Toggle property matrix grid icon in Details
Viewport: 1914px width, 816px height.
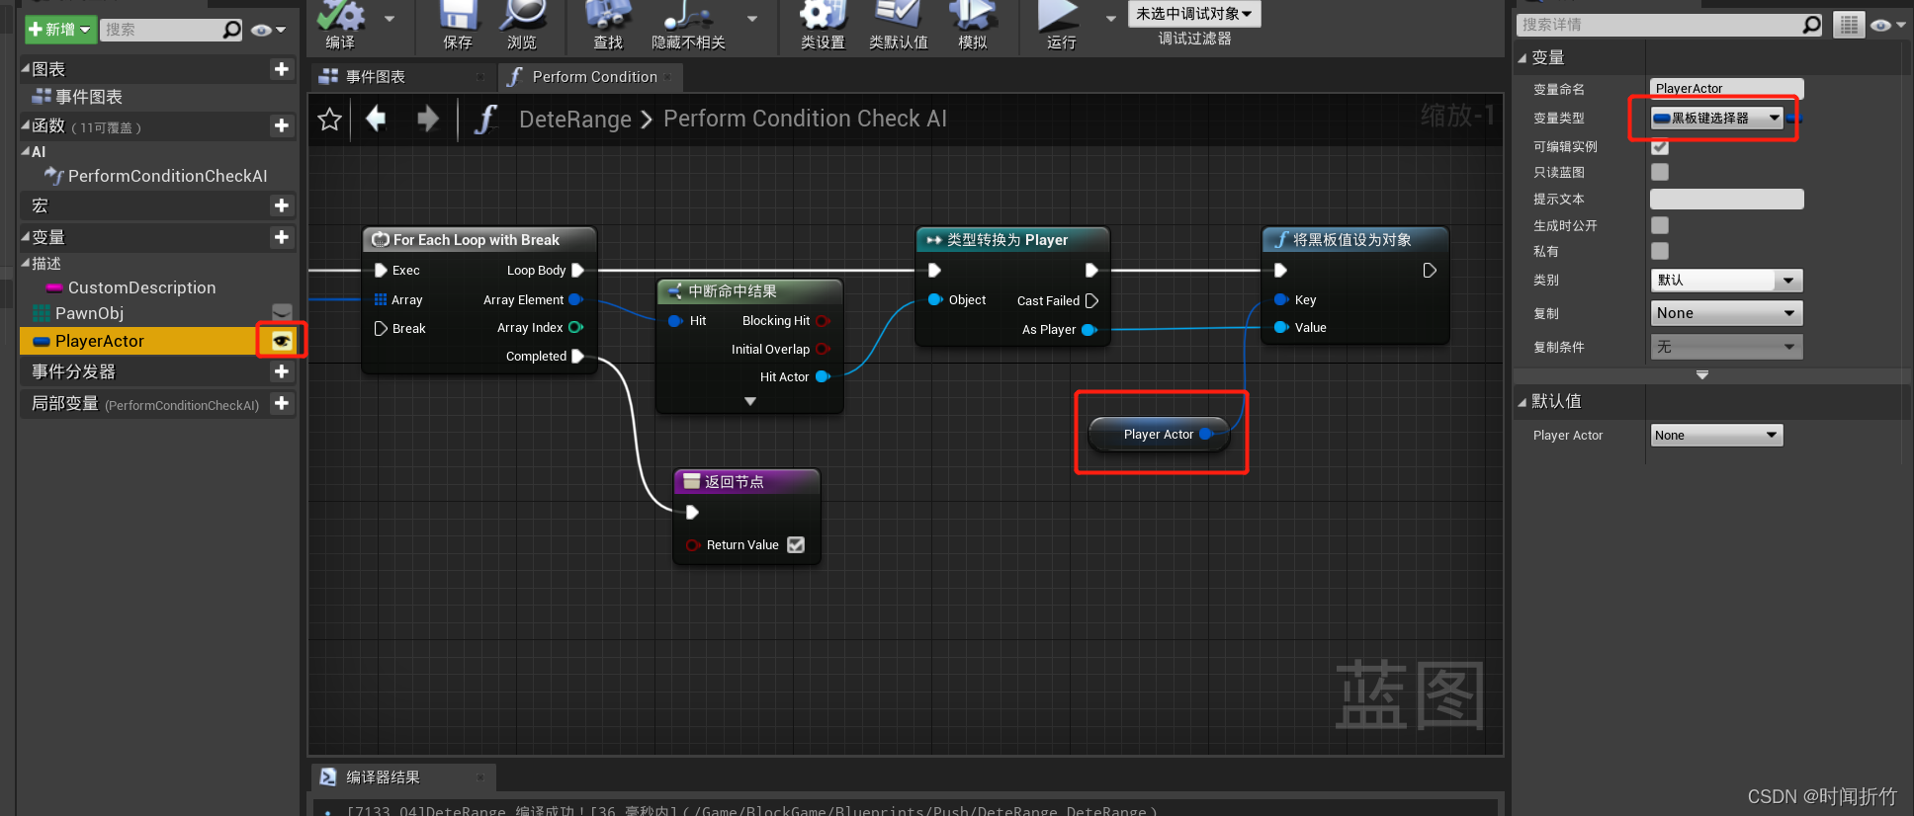pyautogui.click(x=1849, y=25)
